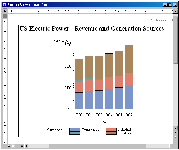179x150 pixels.
Task: Go to the next page with double-down arrow
Action: 176,142
